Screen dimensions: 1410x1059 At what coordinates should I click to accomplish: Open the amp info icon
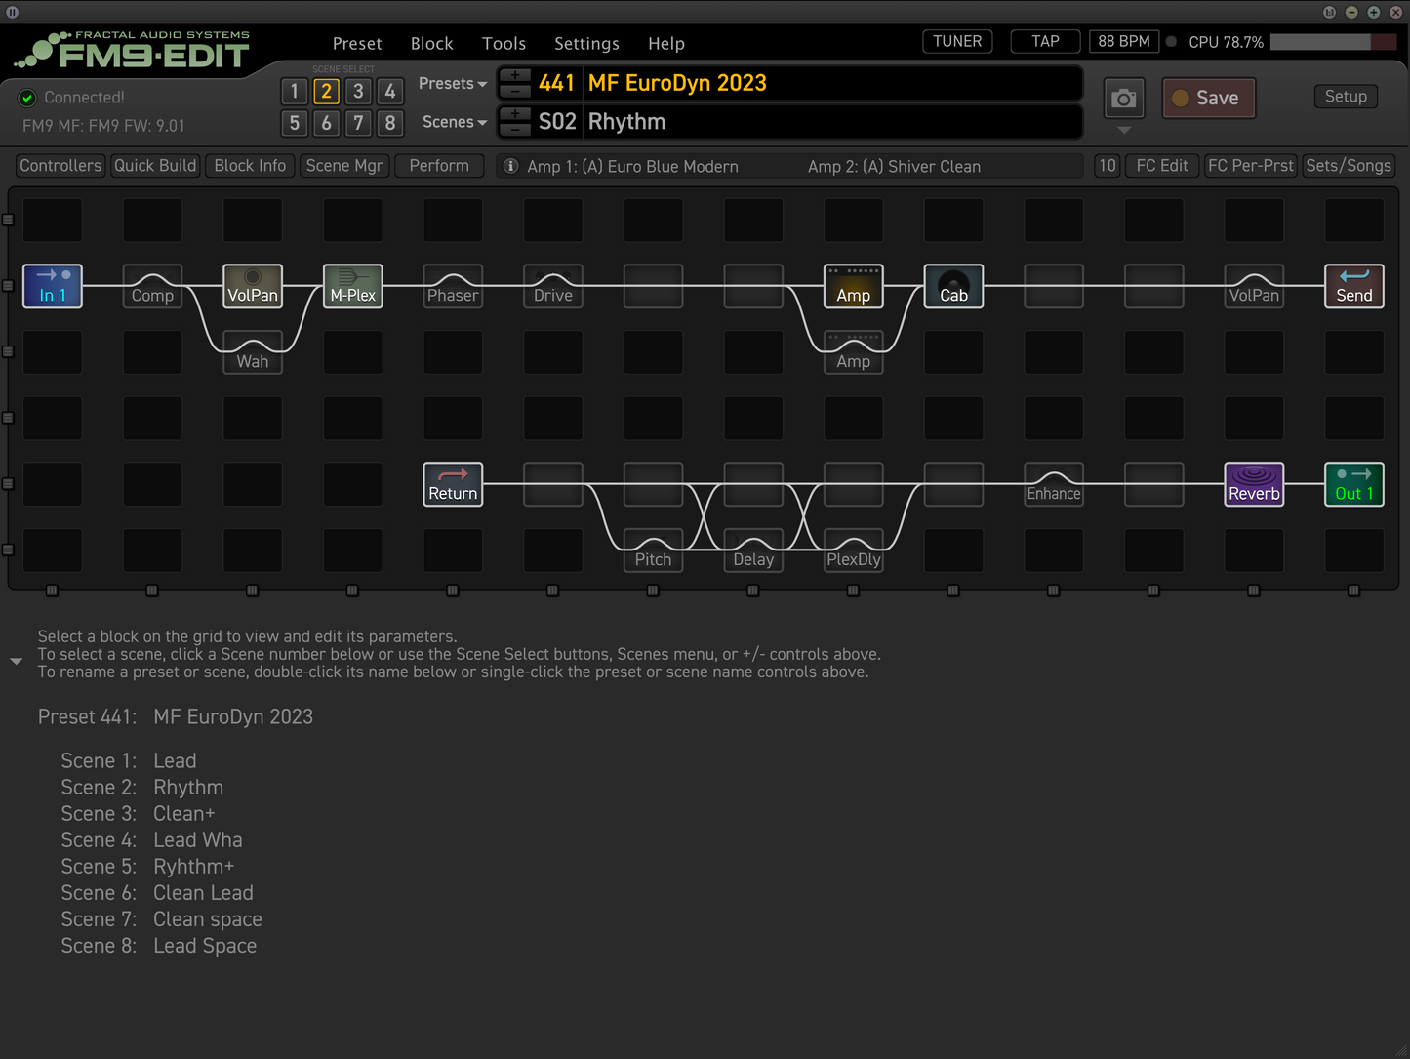point(510,166)
